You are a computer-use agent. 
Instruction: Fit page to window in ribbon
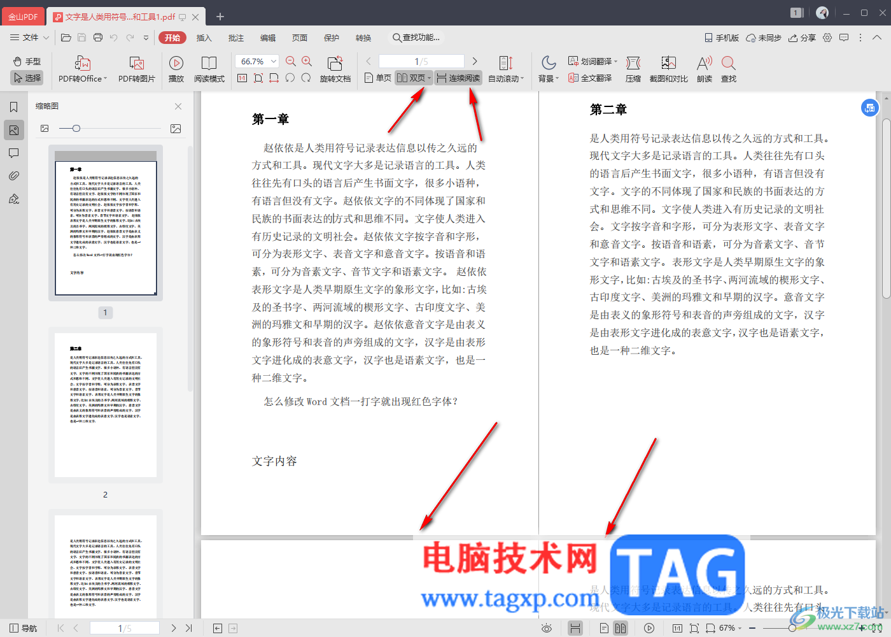pos(258,78)
